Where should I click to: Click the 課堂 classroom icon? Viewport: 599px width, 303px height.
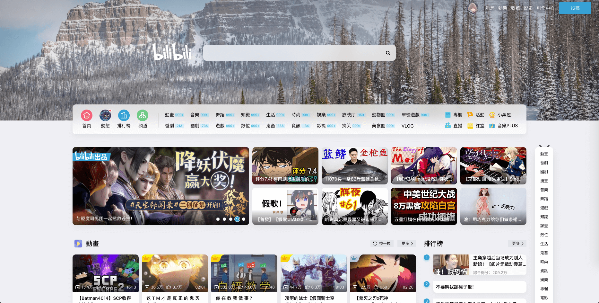coord(470,126)
